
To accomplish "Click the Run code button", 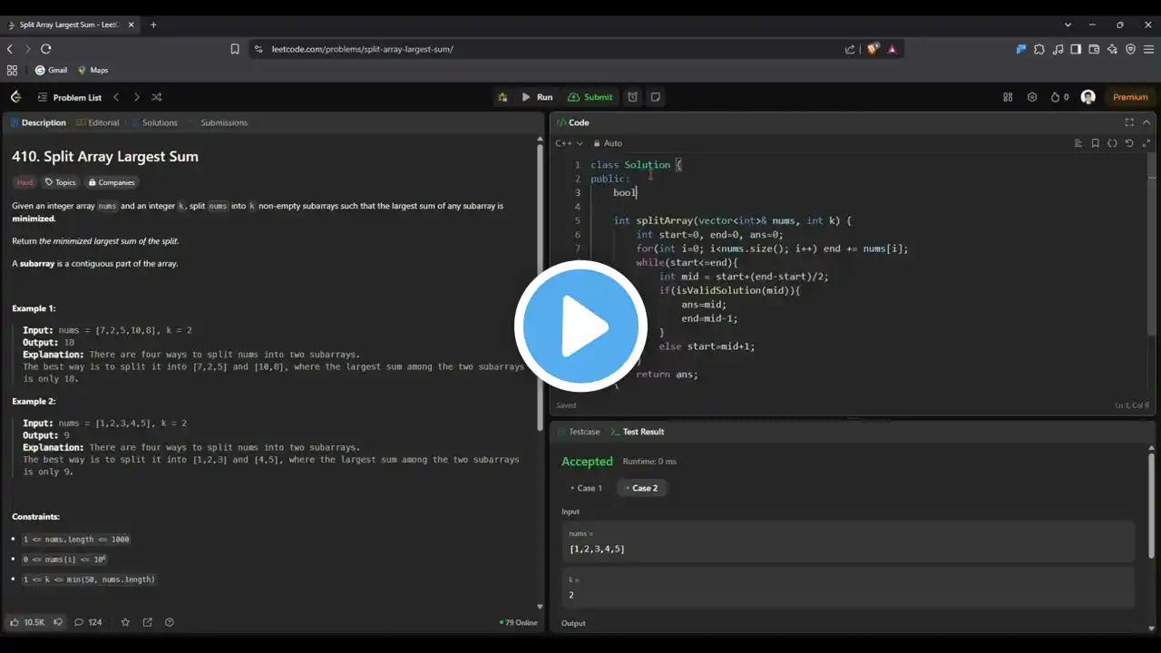I will pyautogui.click(x=536, y=97).
